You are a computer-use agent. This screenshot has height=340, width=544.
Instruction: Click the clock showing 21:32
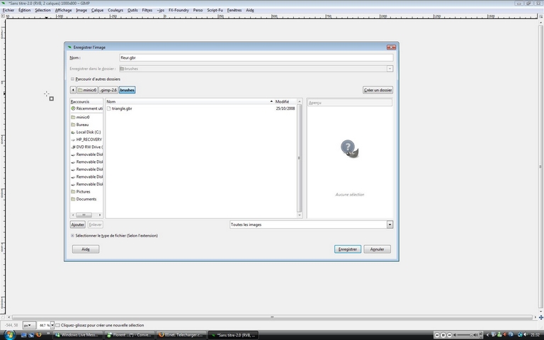click(x=535, y=335)
